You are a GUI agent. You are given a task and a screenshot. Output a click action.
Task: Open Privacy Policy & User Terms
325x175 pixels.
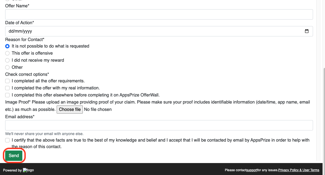point(299,170)
